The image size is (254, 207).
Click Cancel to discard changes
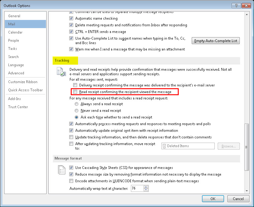(238, 199)
